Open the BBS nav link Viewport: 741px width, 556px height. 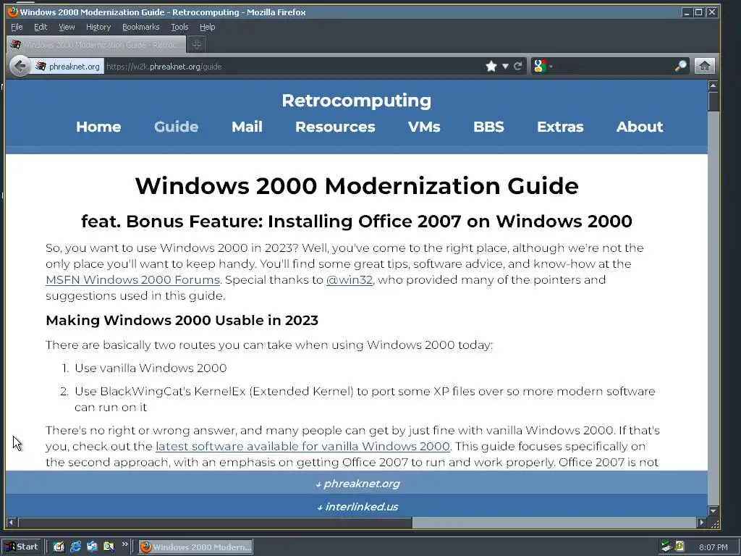coord(488,127)
